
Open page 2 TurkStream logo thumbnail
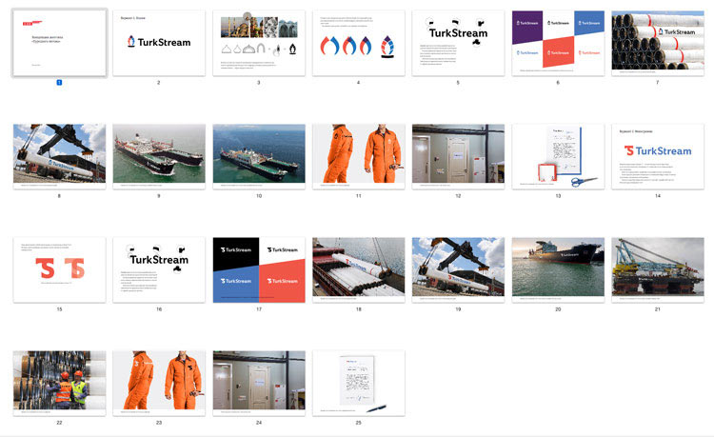(159, 43)
